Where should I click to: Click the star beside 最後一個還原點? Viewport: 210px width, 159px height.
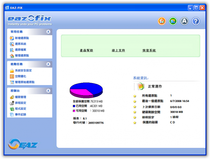click(x=135, y=101)
